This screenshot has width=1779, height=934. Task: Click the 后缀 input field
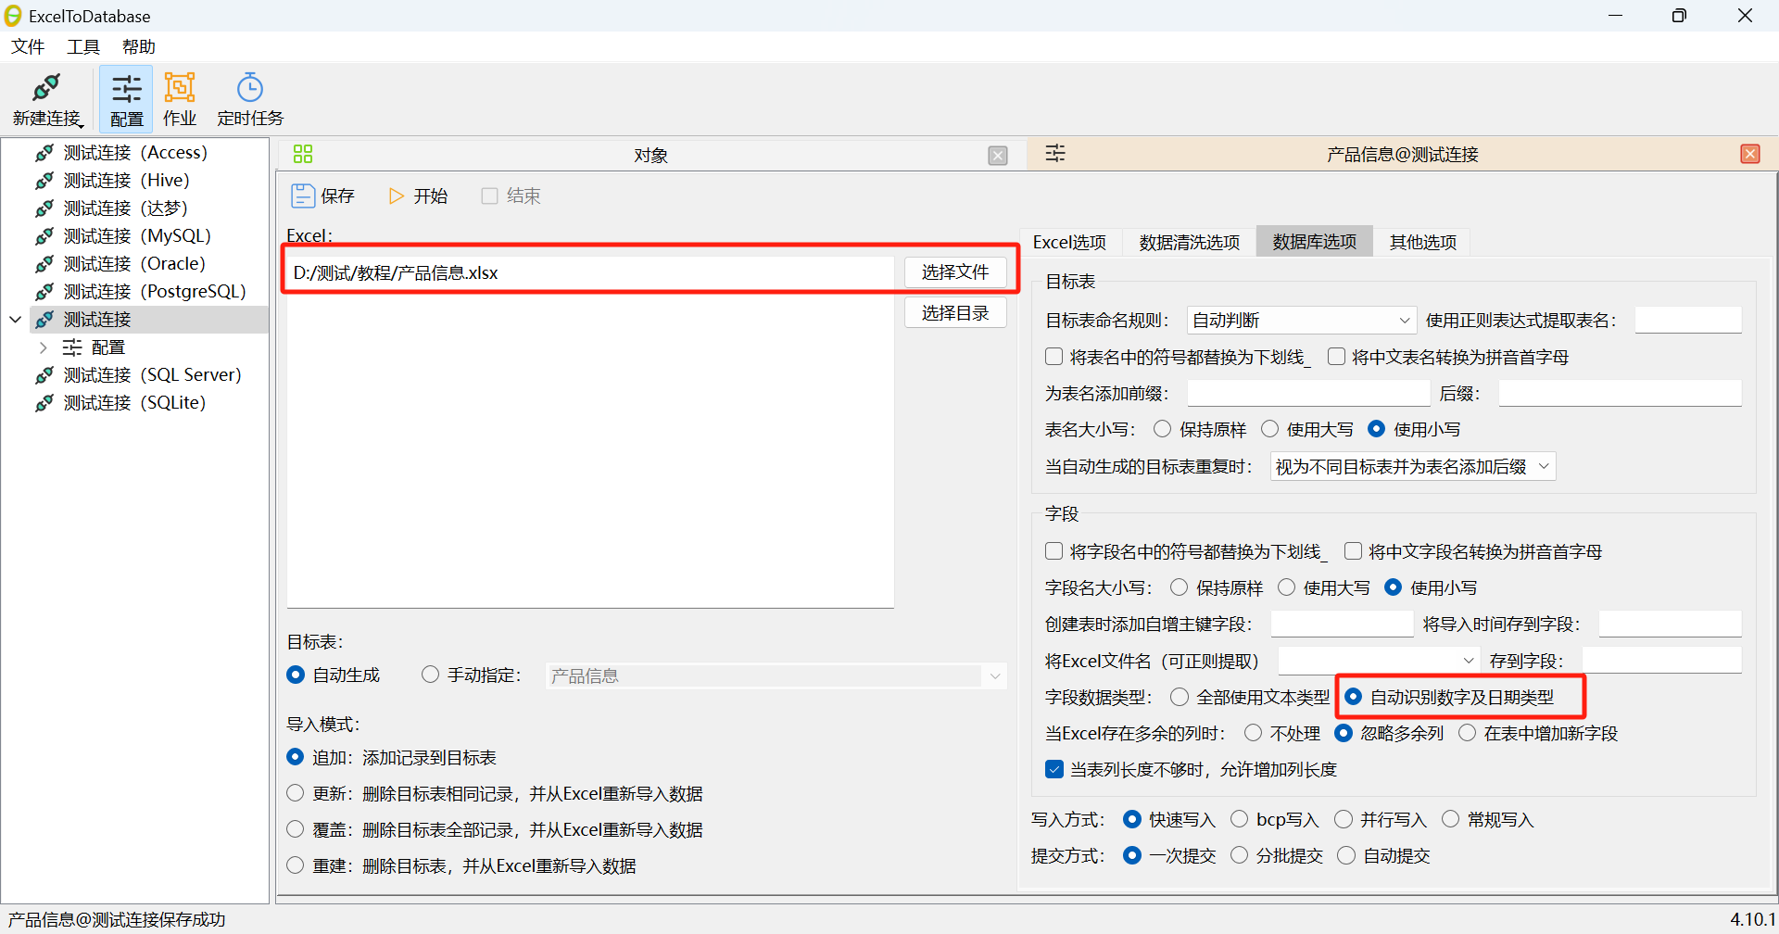1621,393
